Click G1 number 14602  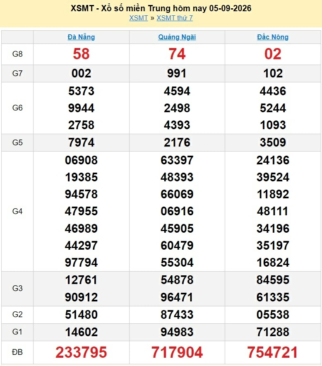(x=81, y=332)
